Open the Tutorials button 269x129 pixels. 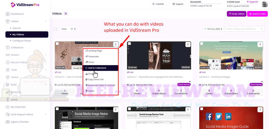tap(158, 4)
